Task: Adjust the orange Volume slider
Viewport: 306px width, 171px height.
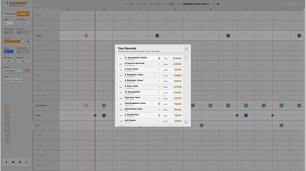Action: [x=14, y=42]
